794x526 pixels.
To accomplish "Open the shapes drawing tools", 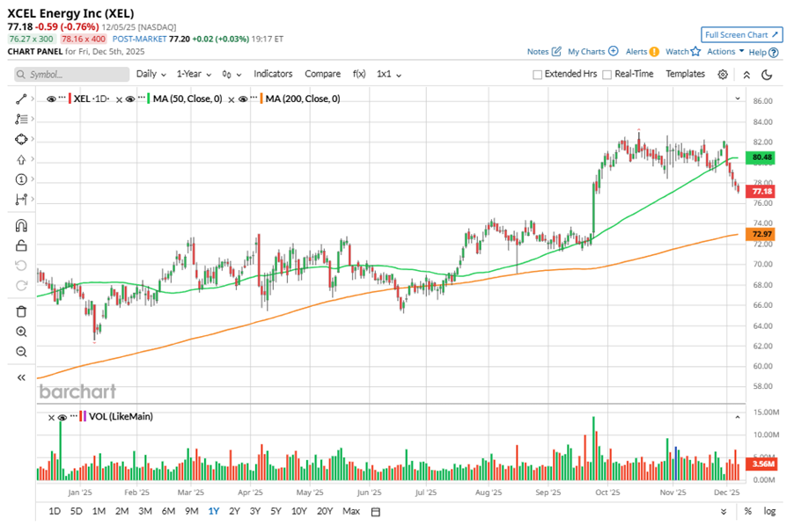I will [21, 139].
